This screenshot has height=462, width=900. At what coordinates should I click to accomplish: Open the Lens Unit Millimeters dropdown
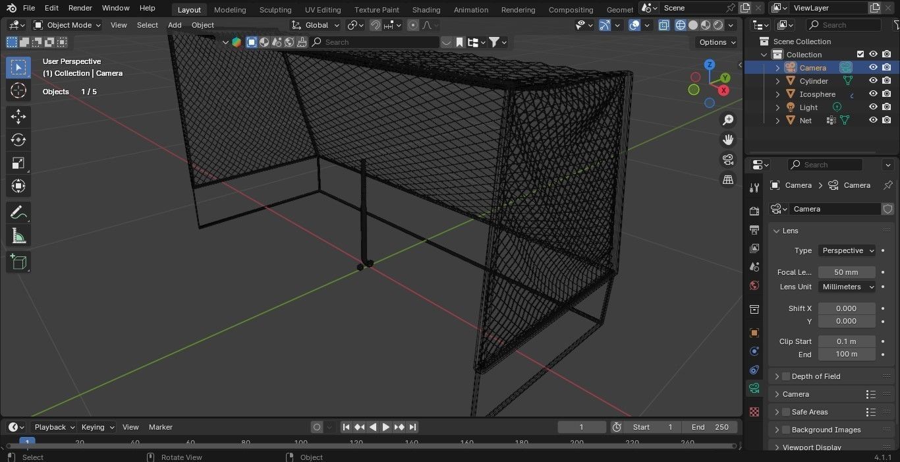pyautogui.click(x=847, y=287)
